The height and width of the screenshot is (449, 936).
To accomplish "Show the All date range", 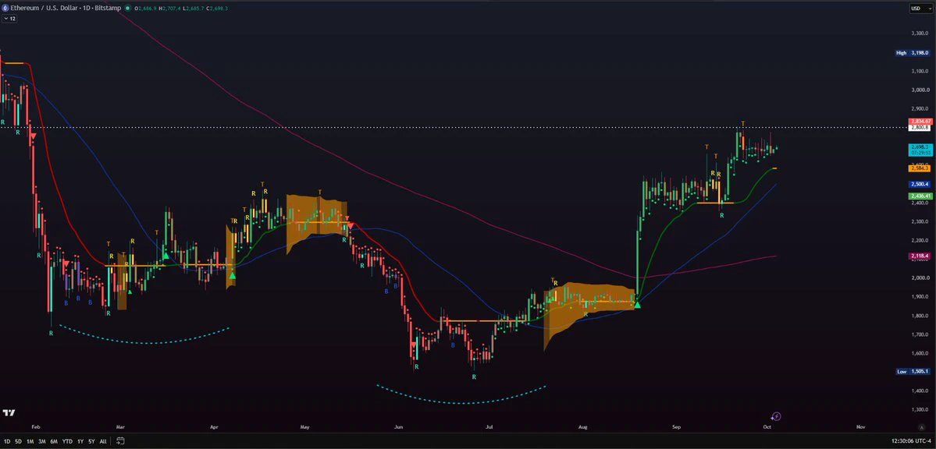I will point(103,442).
